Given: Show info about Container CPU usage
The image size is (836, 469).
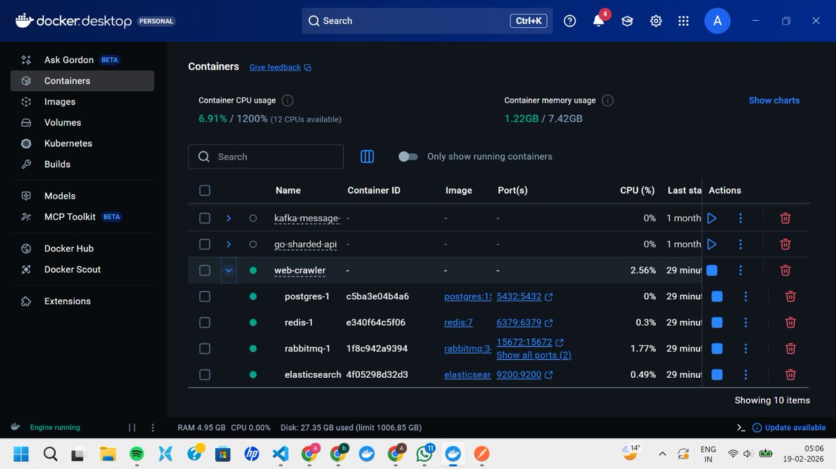Looking at the screenshot, I should click(287, 100).
